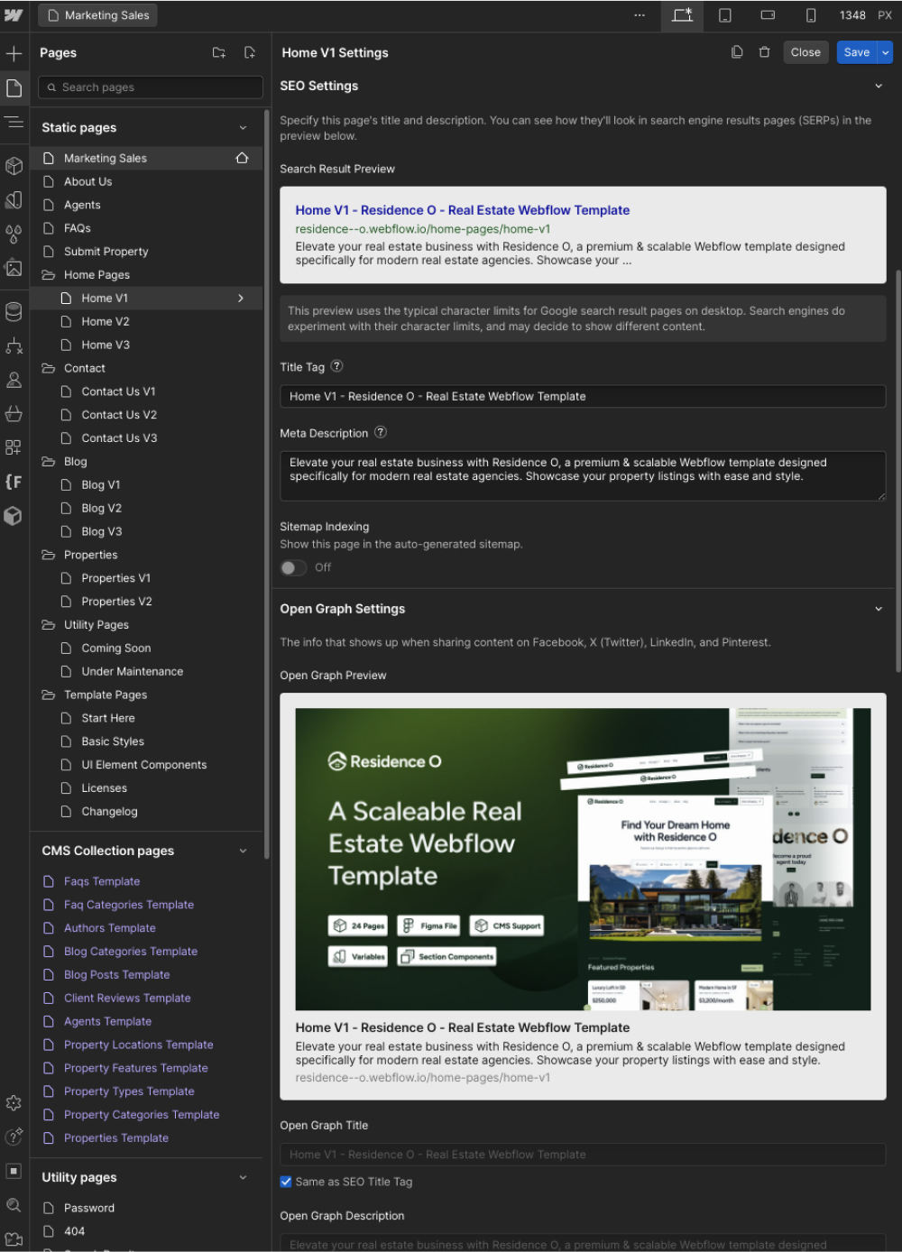Collapse the SEO Settings section
Viewport: 902px width, 1252px height.
click(x=879, y=86)
